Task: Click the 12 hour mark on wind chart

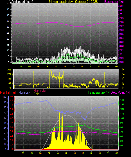Action: [65, 66]
